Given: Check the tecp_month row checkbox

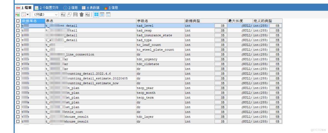Looking at the screenshot, I should pos(18,93).
